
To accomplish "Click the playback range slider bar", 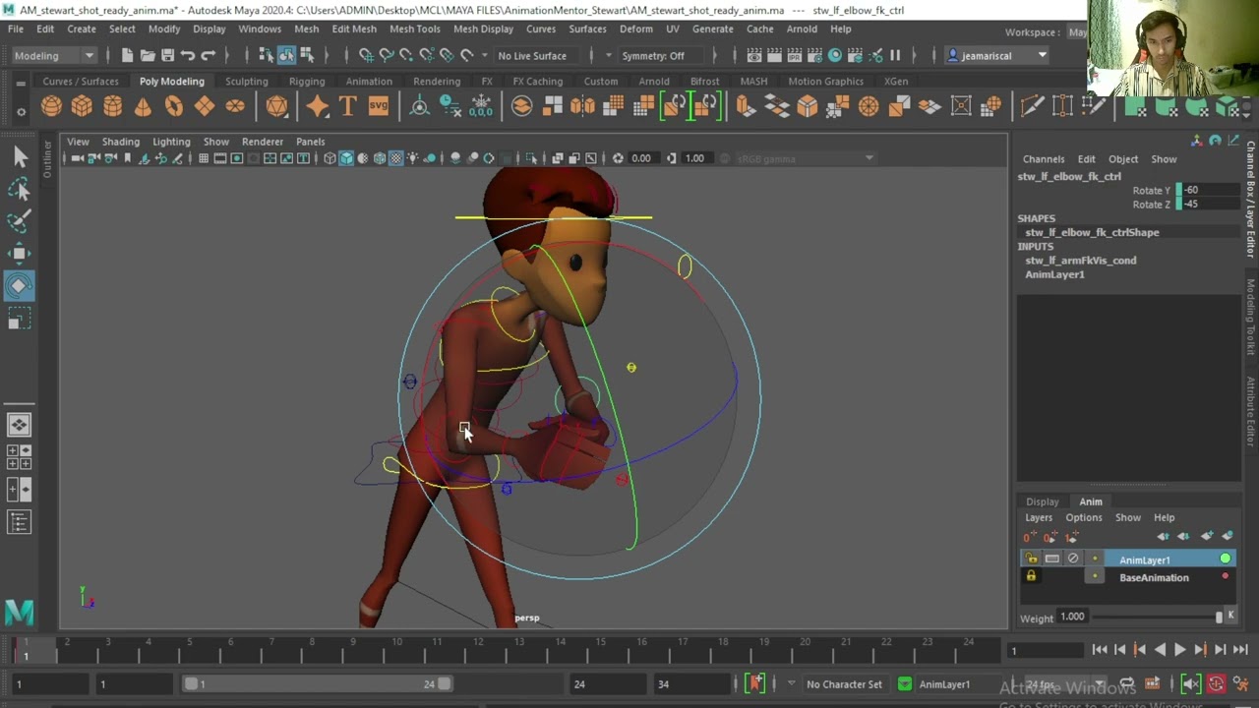I will 319,684.
